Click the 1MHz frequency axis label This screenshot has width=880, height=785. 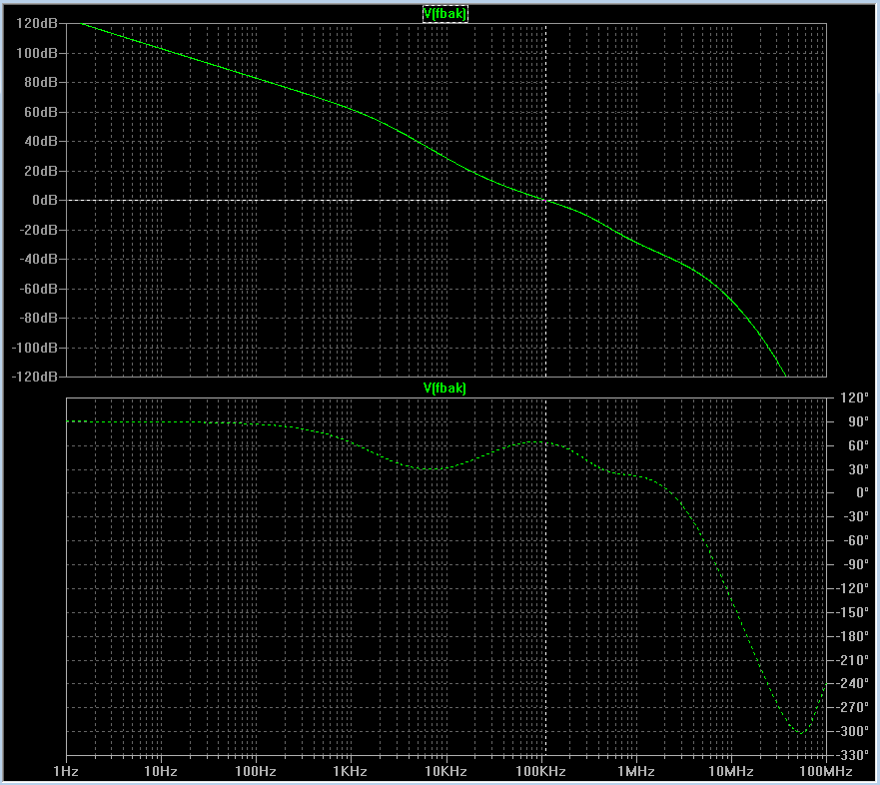[x=636, y=772]
